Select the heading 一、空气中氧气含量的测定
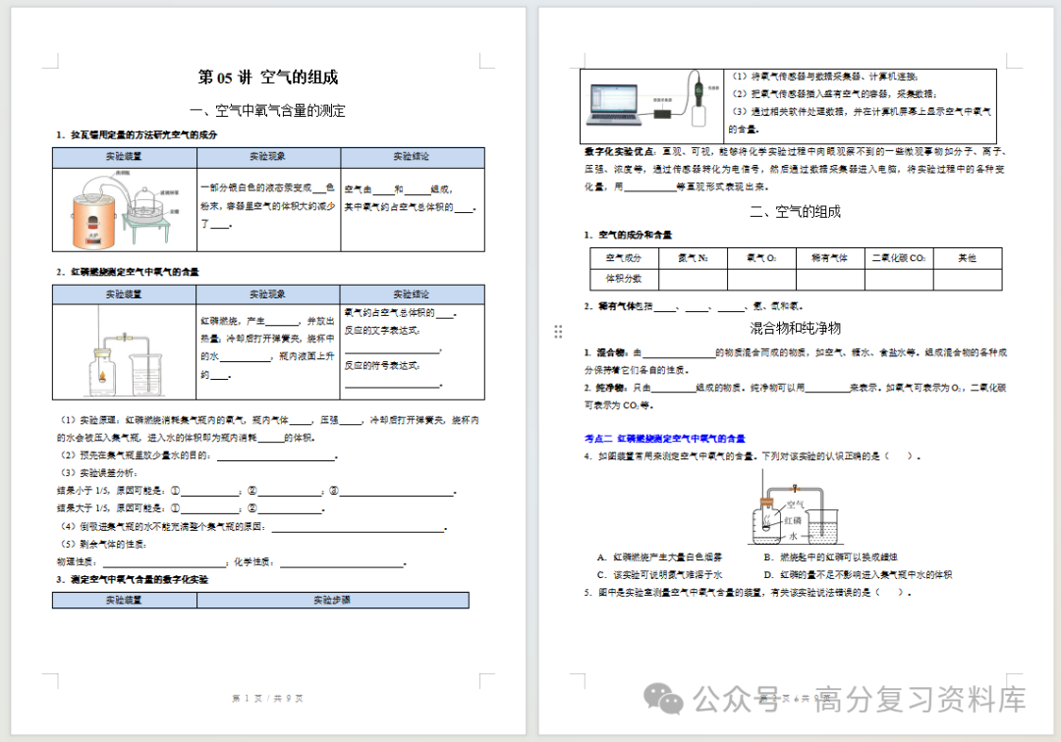The height and width of the screenshot is (742, 1061). click(x=268, y=110)
